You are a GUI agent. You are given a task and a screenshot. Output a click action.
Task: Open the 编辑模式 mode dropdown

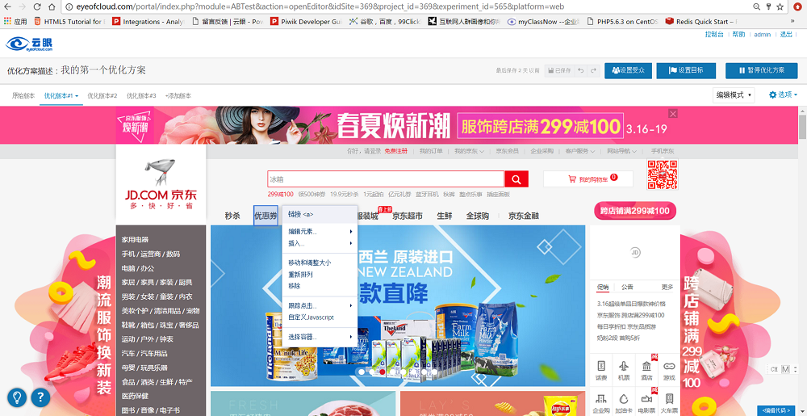pyautogui.click(x=734, y=95)
